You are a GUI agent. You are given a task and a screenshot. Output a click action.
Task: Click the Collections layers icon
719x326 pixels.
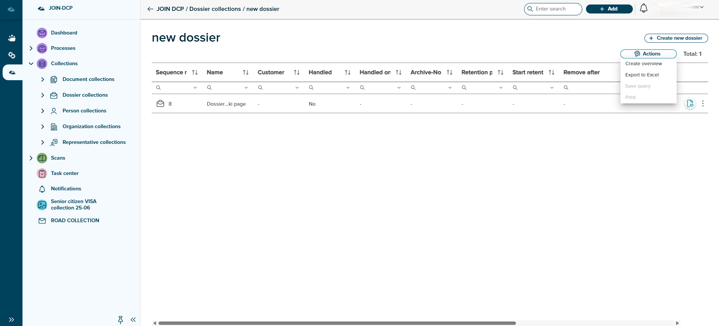coord(42,64)
